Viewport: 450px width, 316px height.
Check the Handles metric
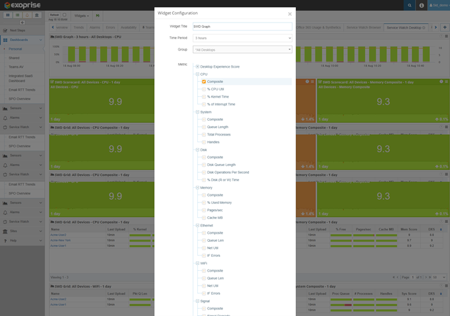click(x=204, y=142)
